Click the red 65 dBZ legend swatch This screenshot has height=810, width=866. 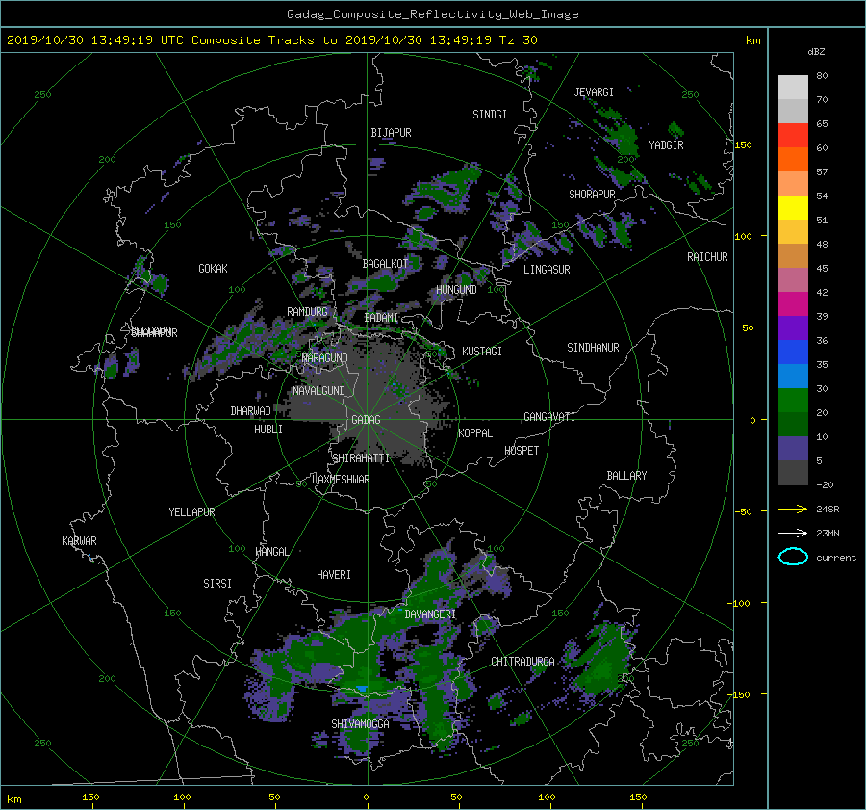tap(793, 136)
